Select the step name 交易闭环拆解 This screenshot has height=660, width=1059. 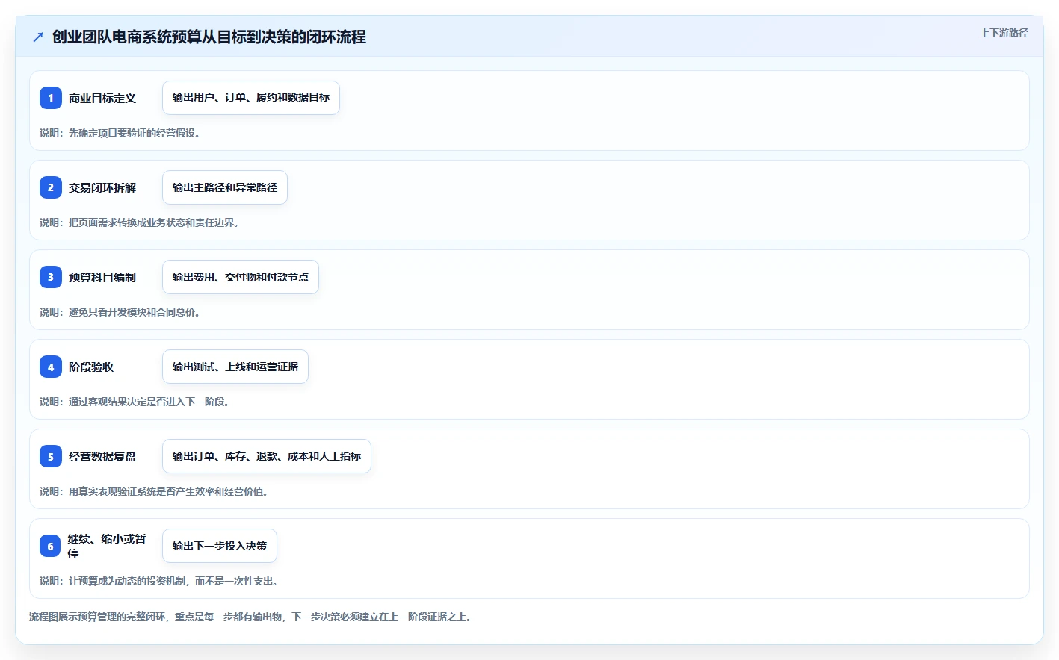coord(102,187)
